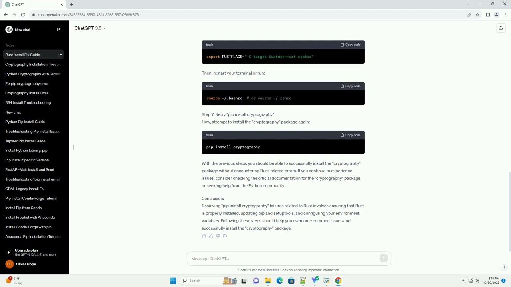Bookmark this page with the star icon
This screenshot has height=287, width=511.
(x=477, y=15)
